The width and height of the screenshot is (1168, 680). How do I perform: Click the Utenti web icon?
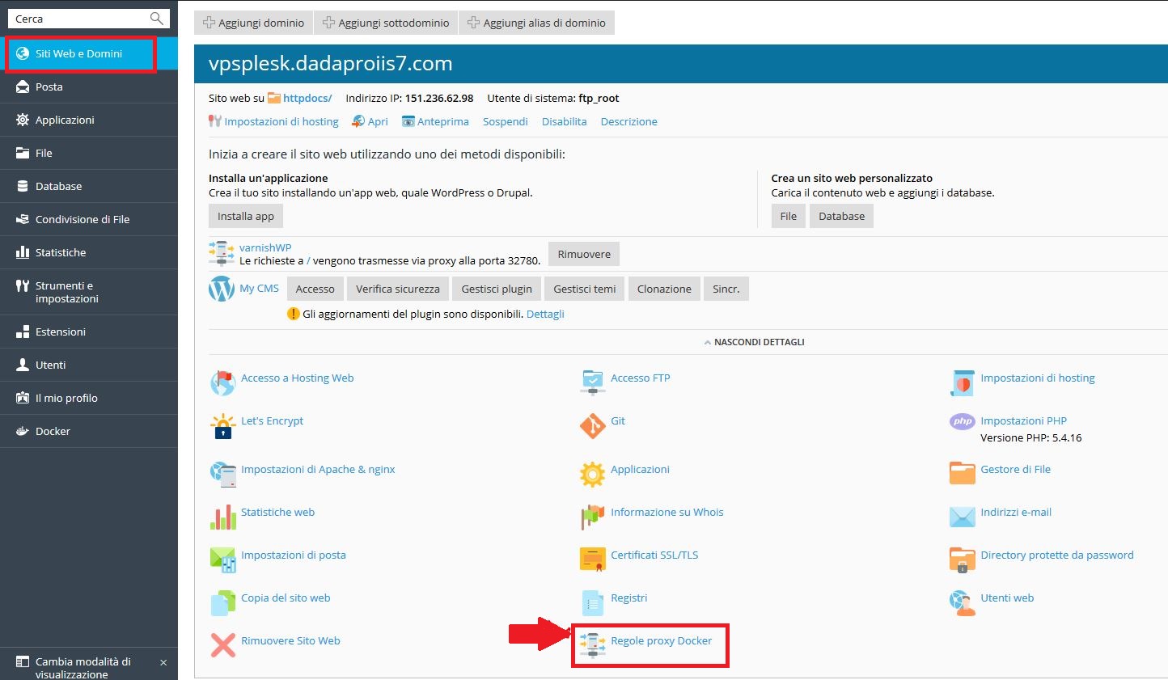click(963, 603)
